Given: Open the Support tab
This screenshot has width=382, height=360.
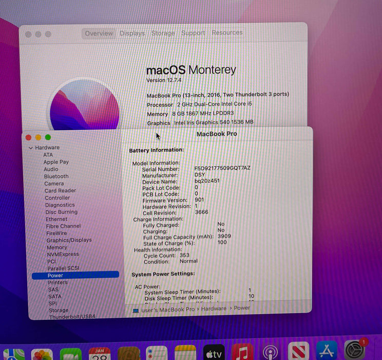Looking at the screenshot, I should (193, 33).
